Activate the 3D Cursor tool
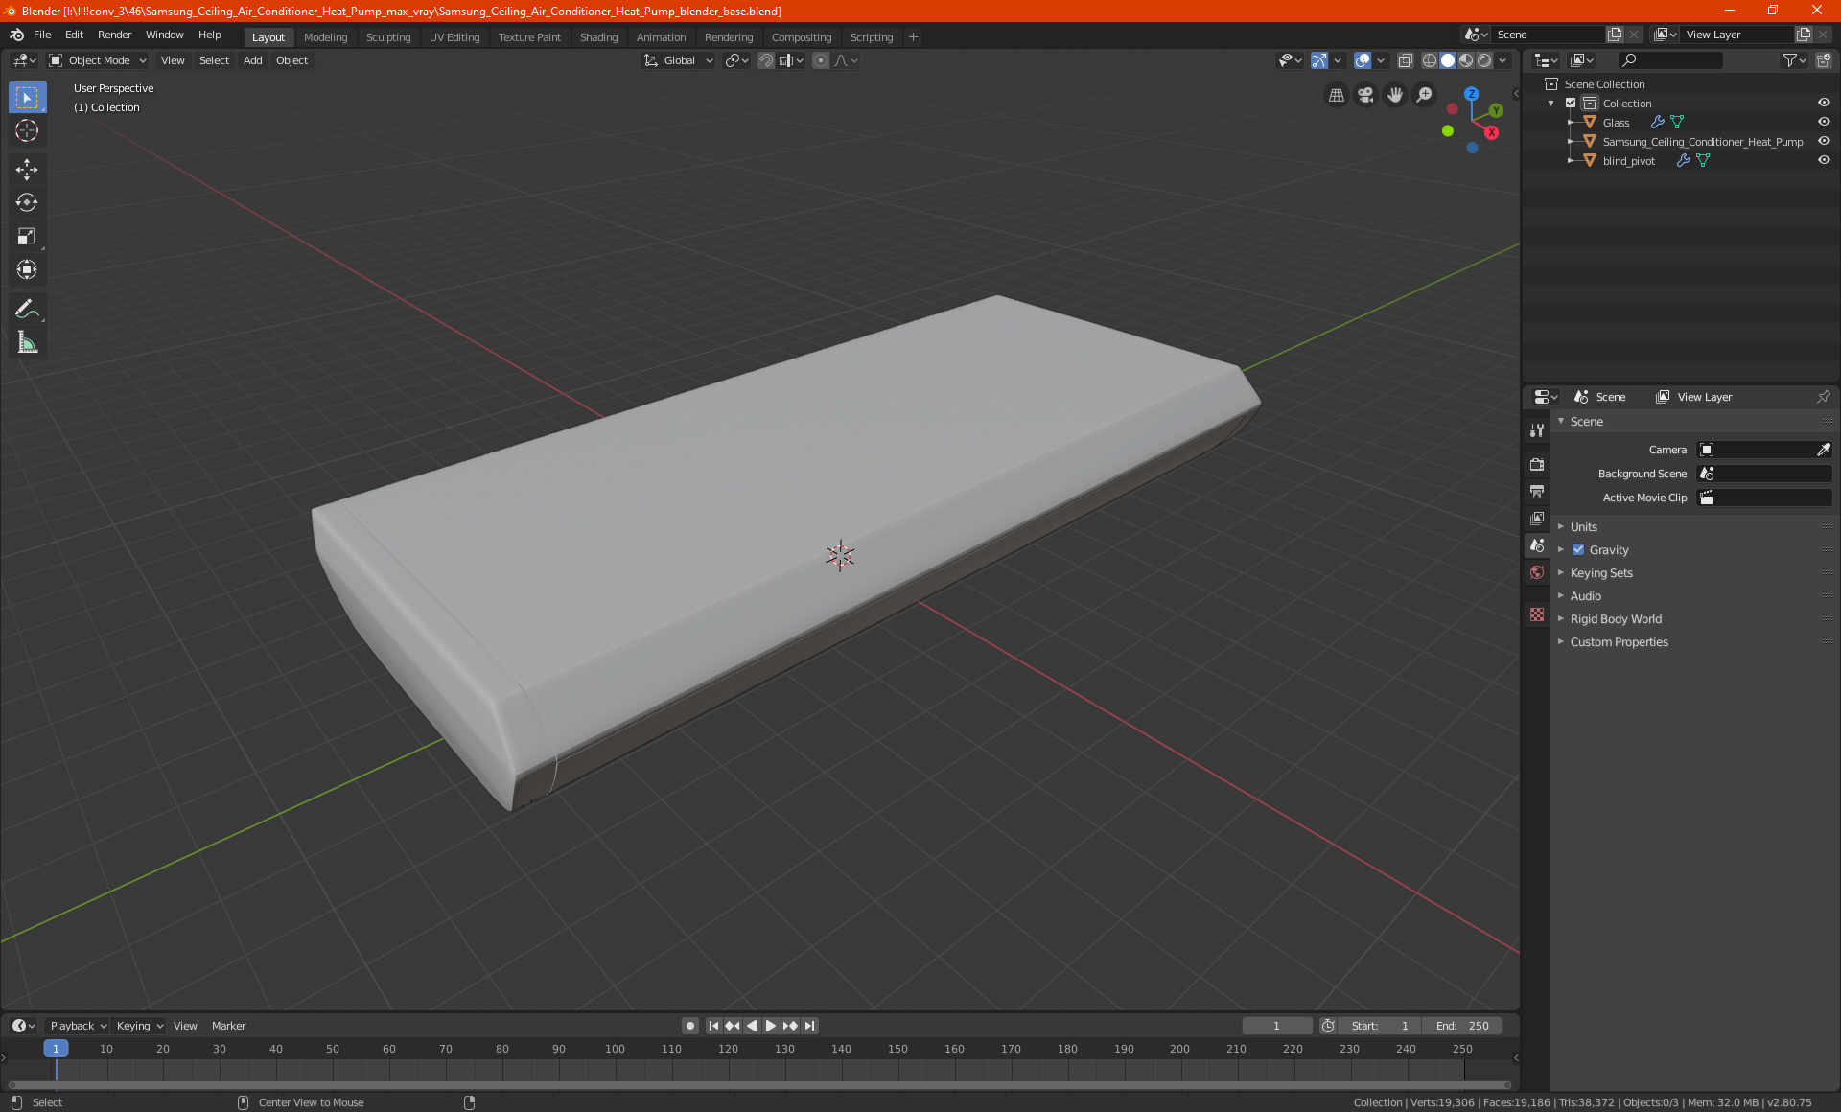This screenshot has width=1841, height=1112. pyautogui.click(x=27, y=131)
